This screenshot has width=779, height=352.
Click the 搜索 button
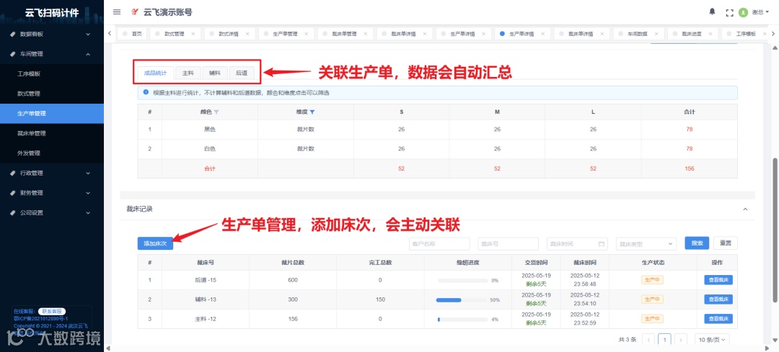click(697, 243)
